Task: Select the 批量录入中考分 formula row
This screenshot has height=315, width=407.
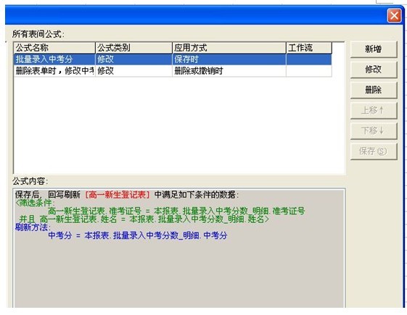Action: point(173,59)
